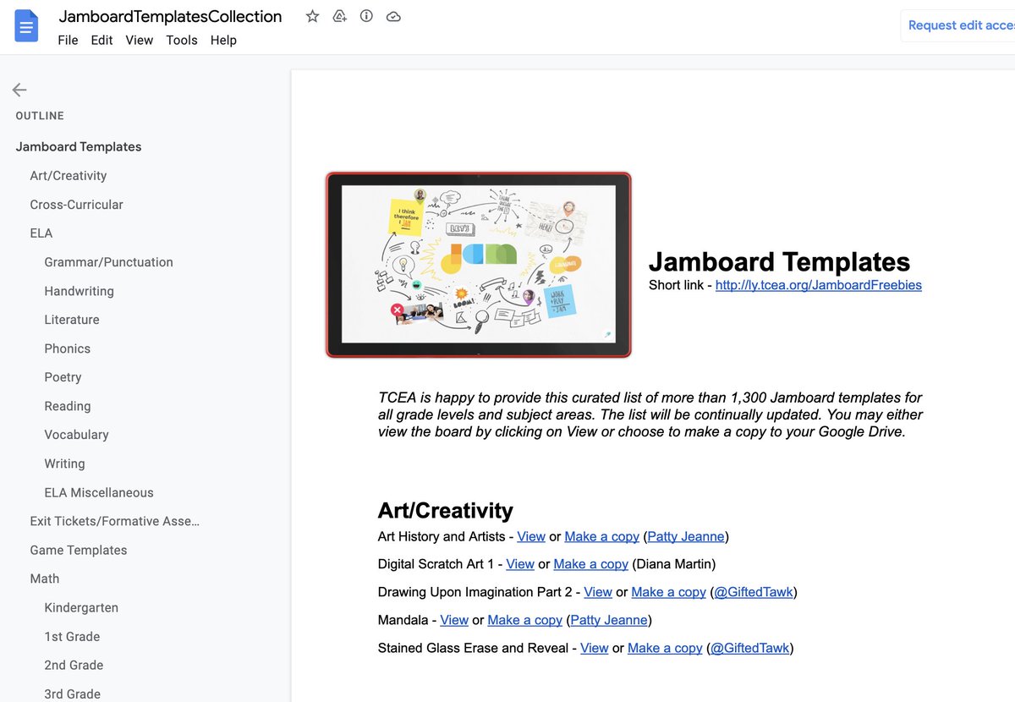View Stained Glass Erase and Reveal board
Image resolution: width=1015 pixels, height=702 pixels.
click(x=595, y=648)
